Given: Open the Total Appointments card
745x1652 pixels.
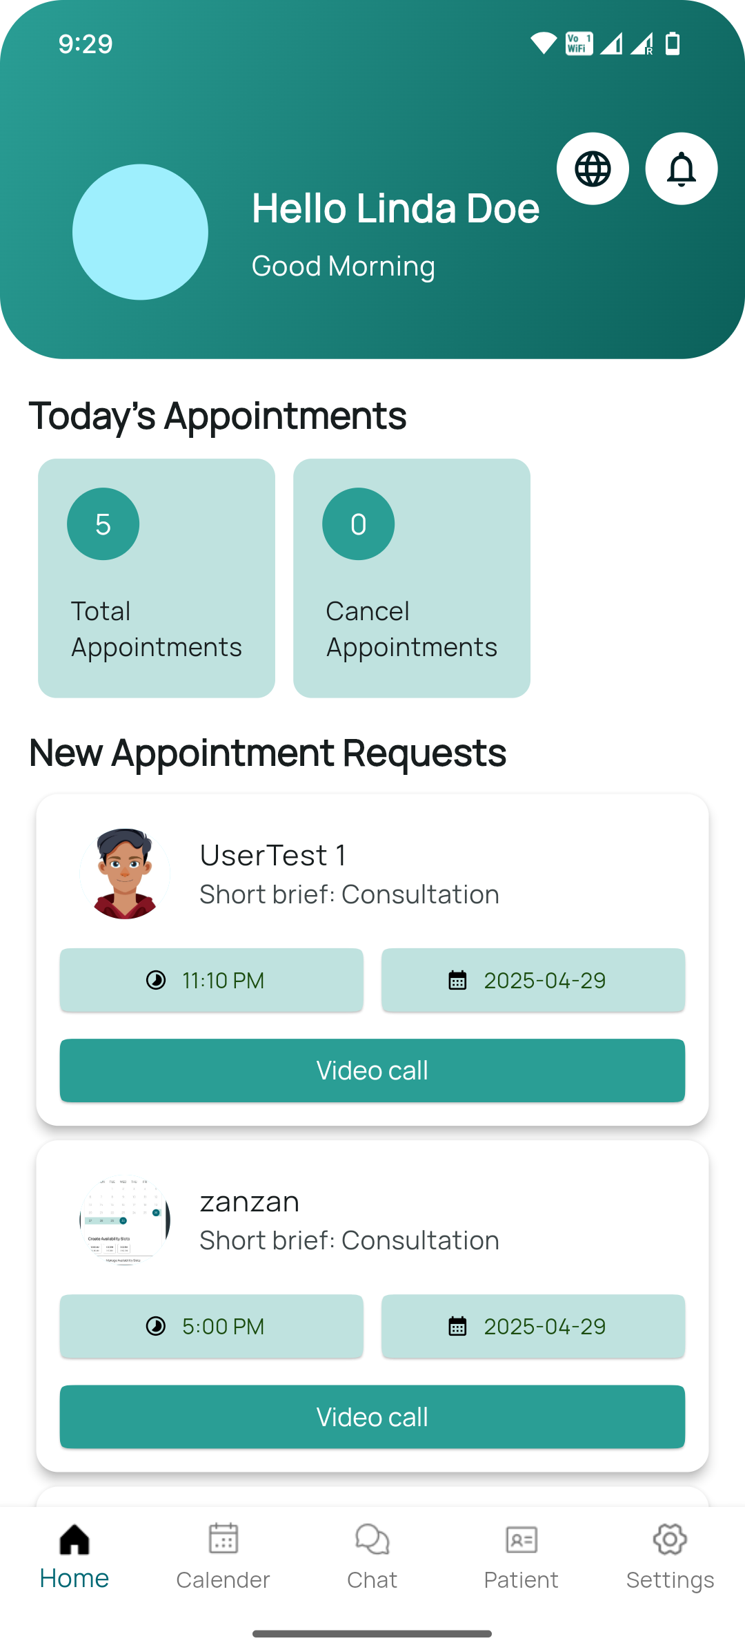Looking at the screenshot, I should (157, 578).
